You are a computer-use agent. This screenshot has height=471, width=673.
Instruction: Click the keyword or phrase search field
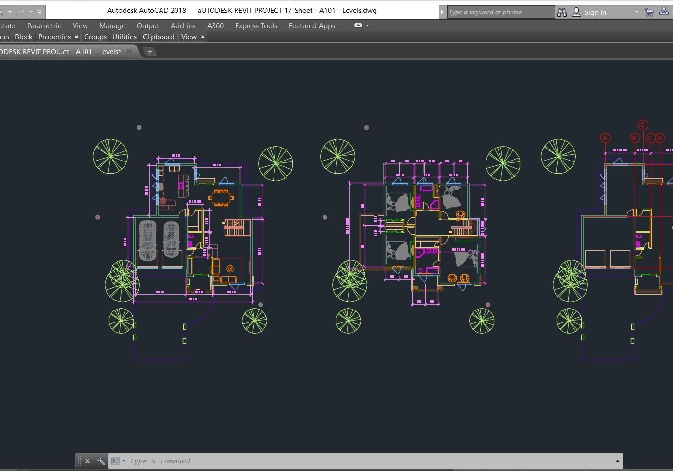(500, 12)
